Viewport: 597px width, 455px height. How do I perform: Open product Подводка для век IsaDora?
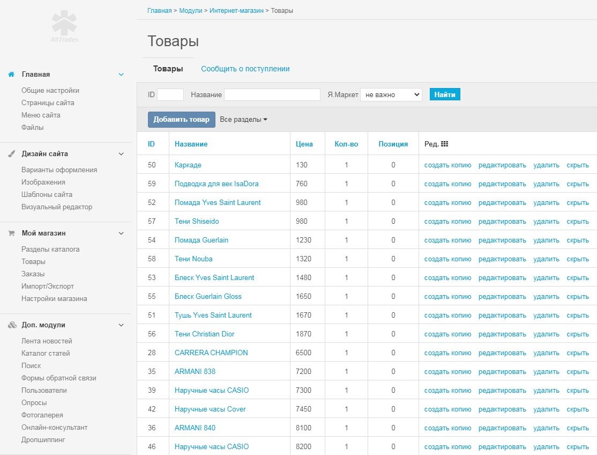click(x=217, y=184)
